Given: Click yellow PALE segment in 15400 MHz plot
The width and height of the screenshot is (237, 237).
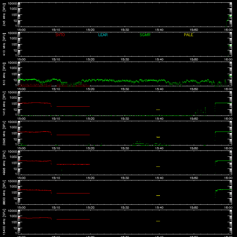Looking at the screenshot, I should click(158, 221).
